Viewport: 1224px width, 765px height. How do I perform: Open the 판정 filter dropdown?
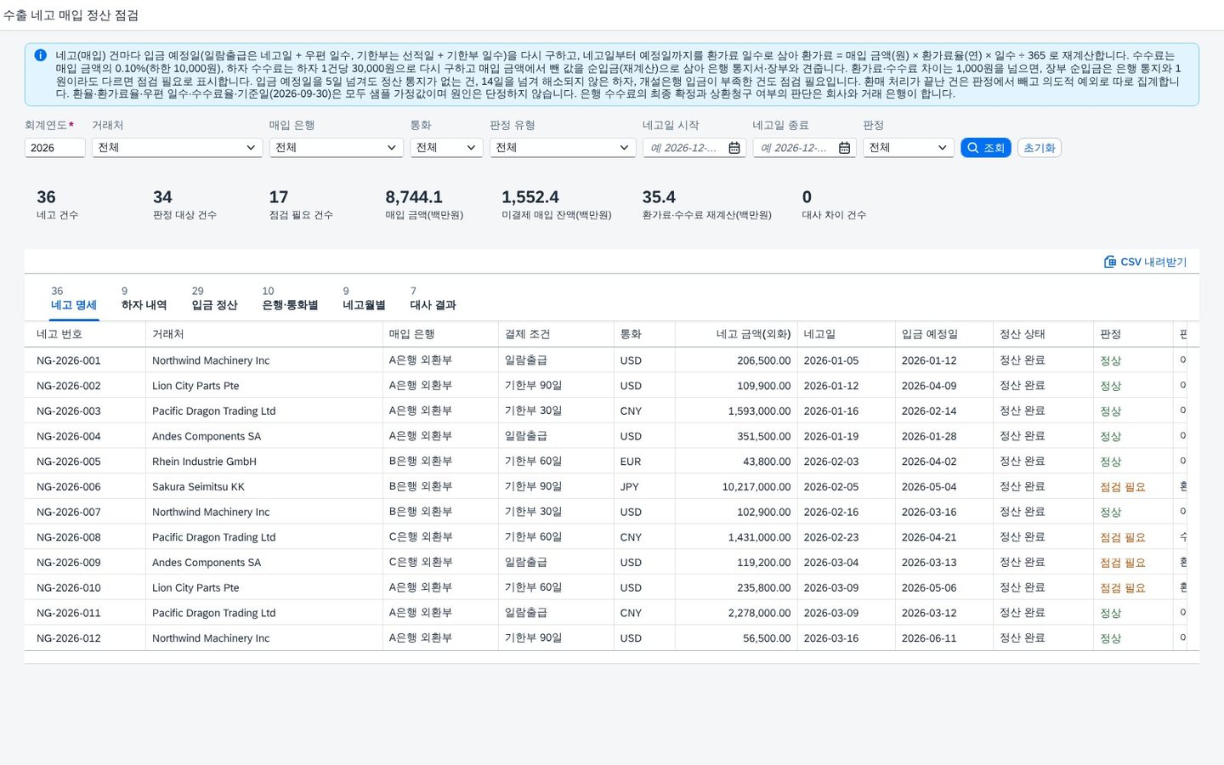pos(908,148)
